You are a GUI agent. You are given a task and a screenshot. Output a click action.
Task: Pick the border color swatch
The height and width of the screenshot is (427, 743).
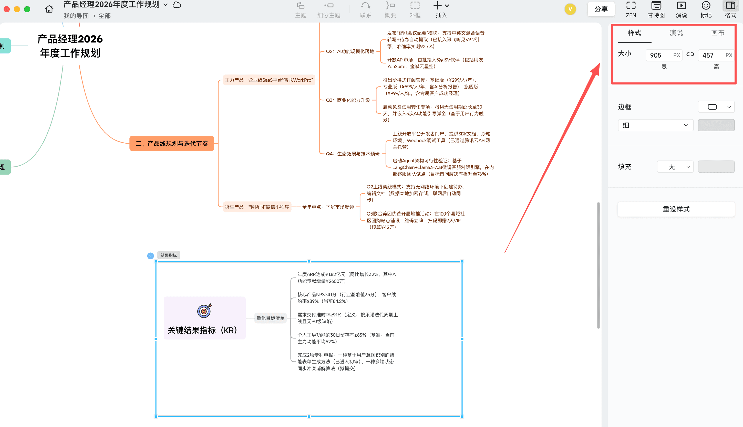click(716, 125)
